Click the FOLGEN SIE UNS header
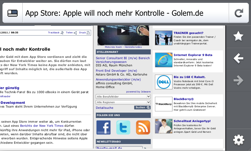251x151 pixels. [123, 115]
